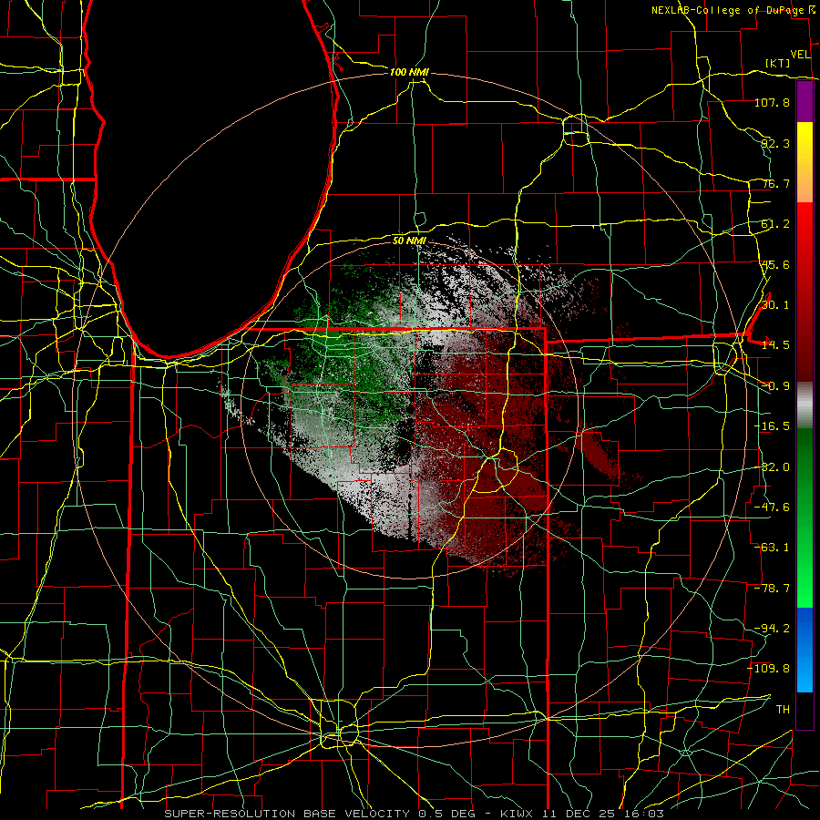
Task: Select the 14.5 scale value
Action: pos(775,345)
